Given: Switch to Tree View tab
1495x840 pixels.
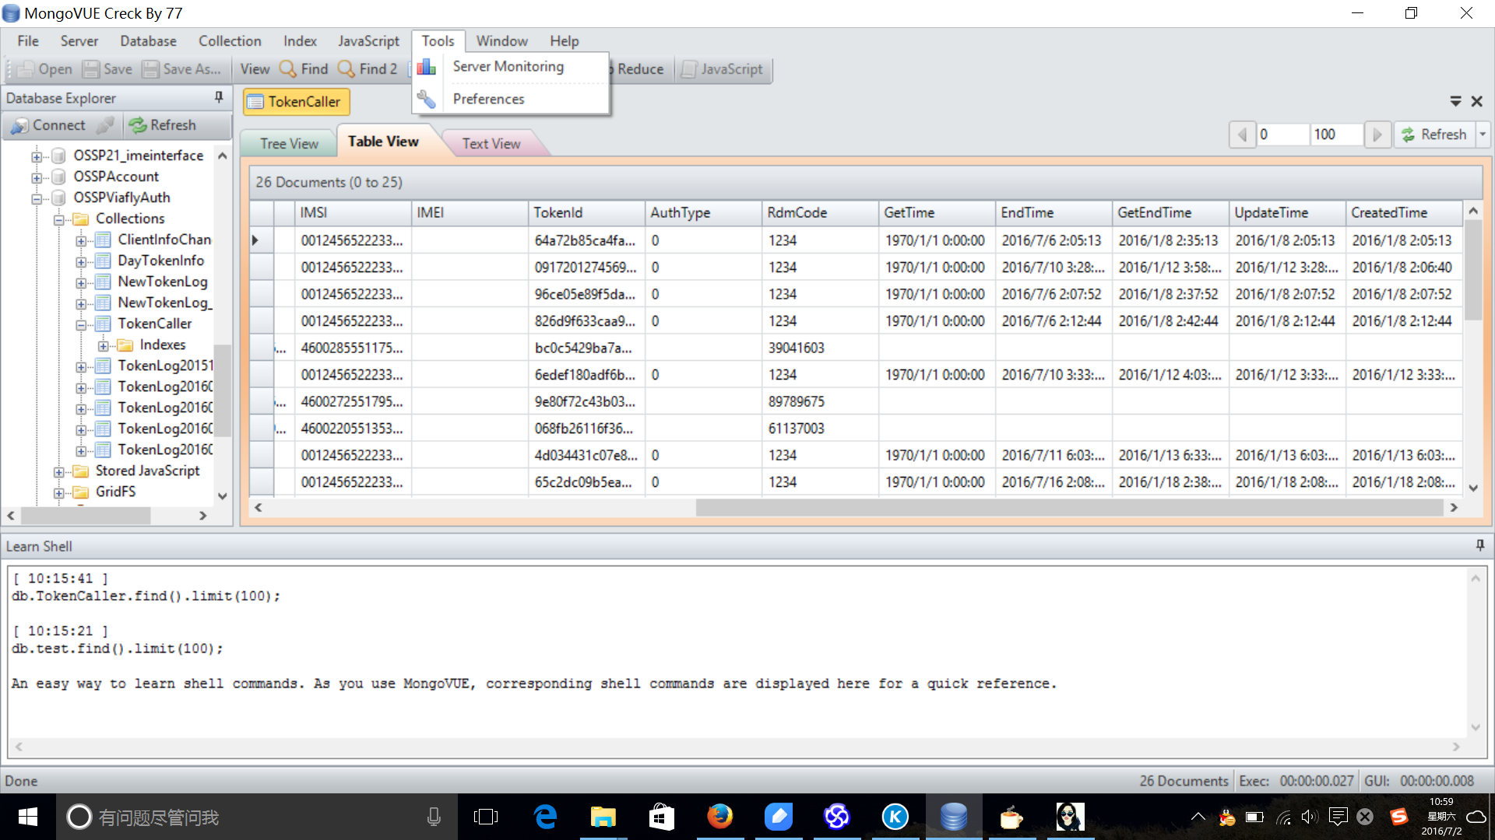Looking at the screenshot, I should point(289,144).
